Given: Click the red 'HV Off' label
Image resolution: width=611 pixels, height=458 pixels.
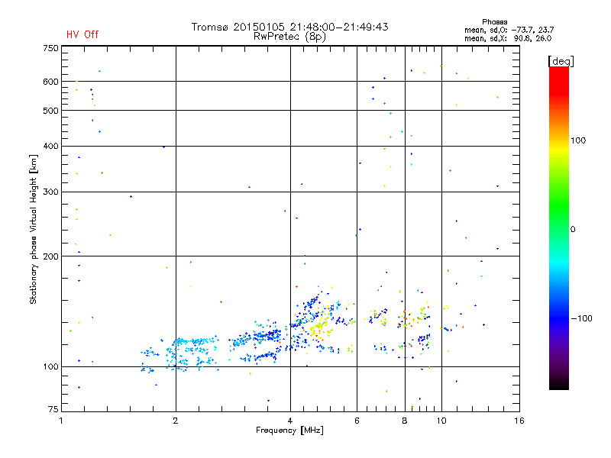Looking at the screenshot, I should [82, 34].
